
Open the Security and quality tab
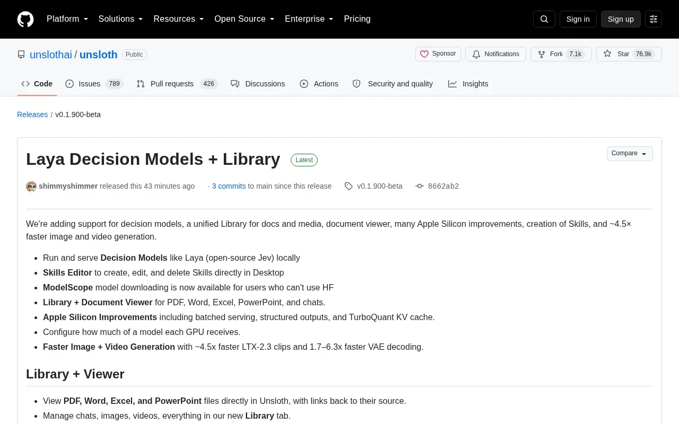393,84
